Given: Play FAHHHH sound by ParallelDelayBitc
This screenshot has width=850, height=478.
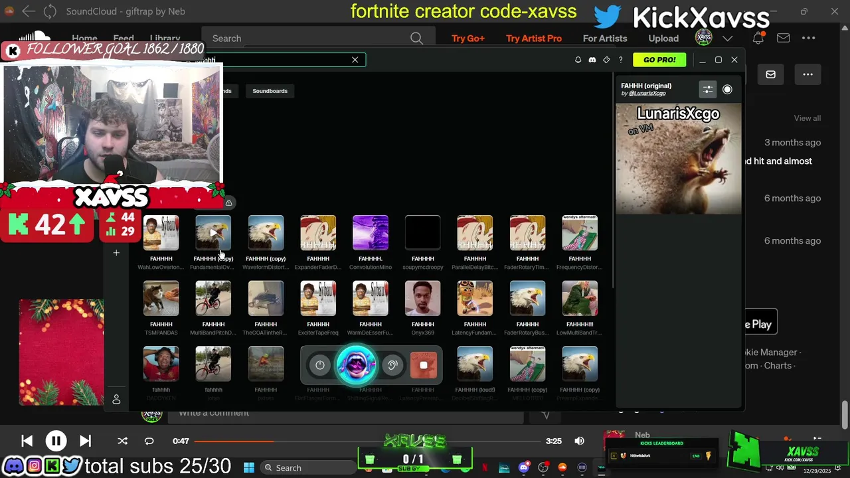Looking at the screenshot, I should (475, 233).
